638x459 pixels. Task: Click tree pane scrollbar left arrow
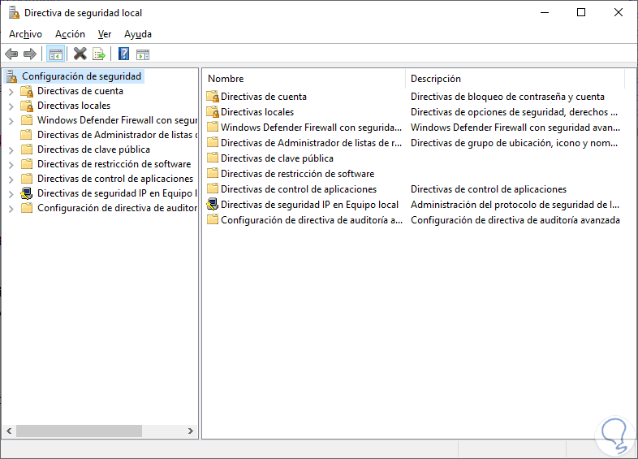[9, 431]
